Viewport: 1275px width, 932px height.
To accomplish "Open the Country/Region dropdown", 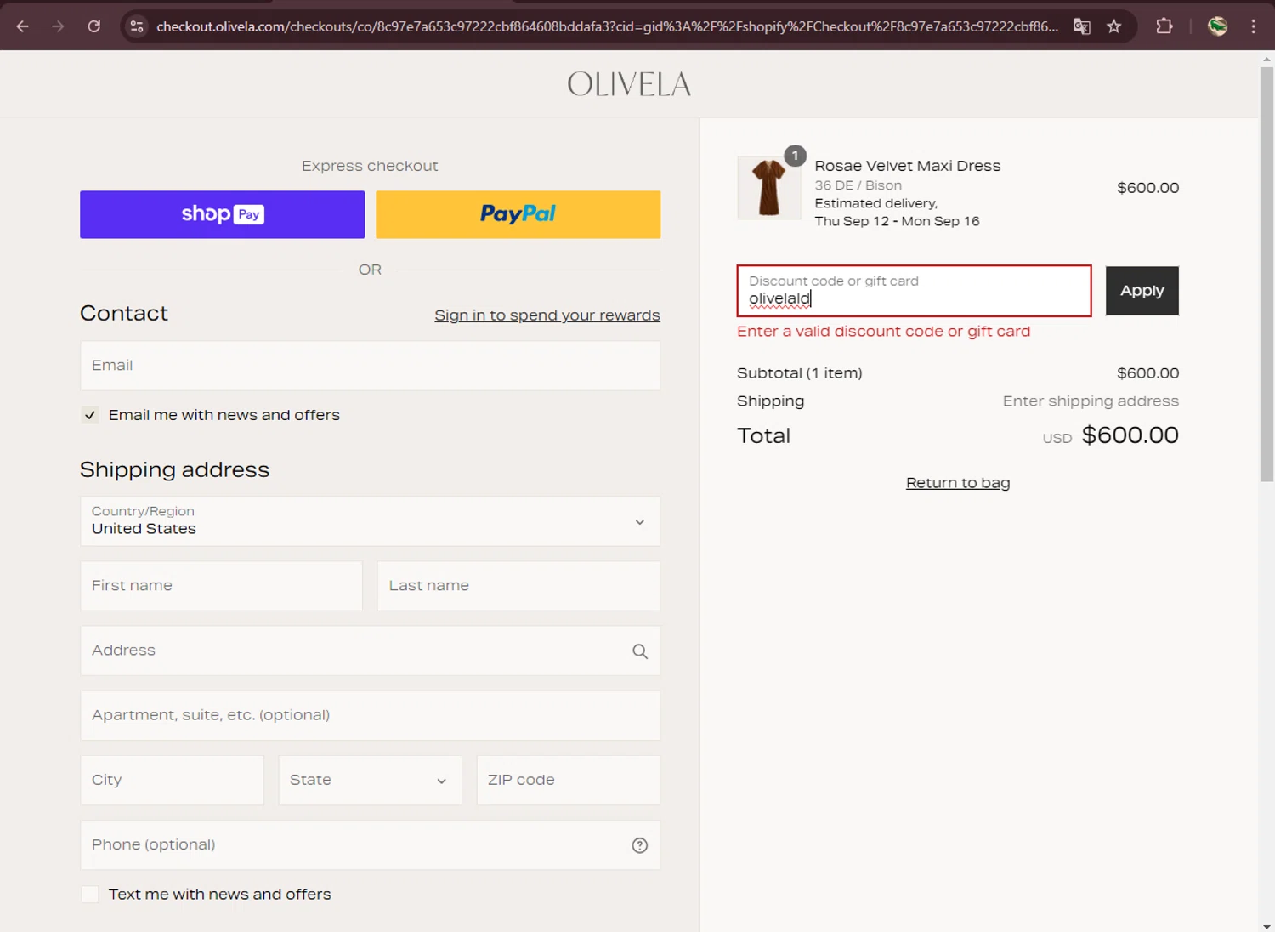I will (x=370, y=521).
